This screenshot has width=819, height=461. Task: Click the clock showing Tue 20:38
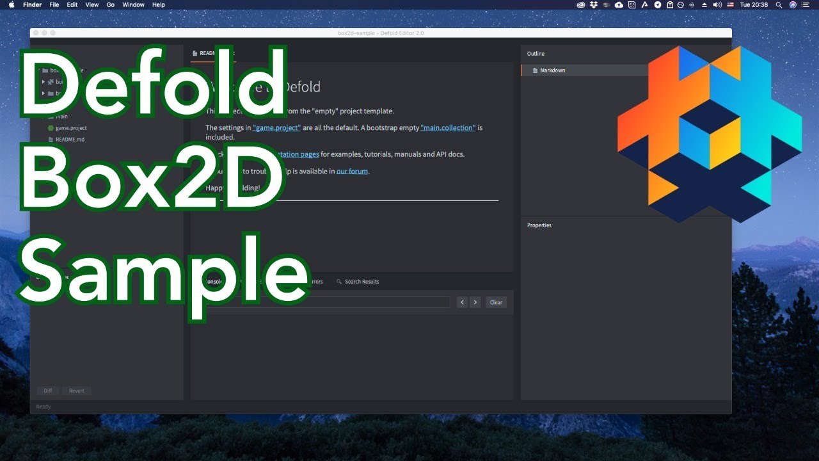[x=754, y=4]
